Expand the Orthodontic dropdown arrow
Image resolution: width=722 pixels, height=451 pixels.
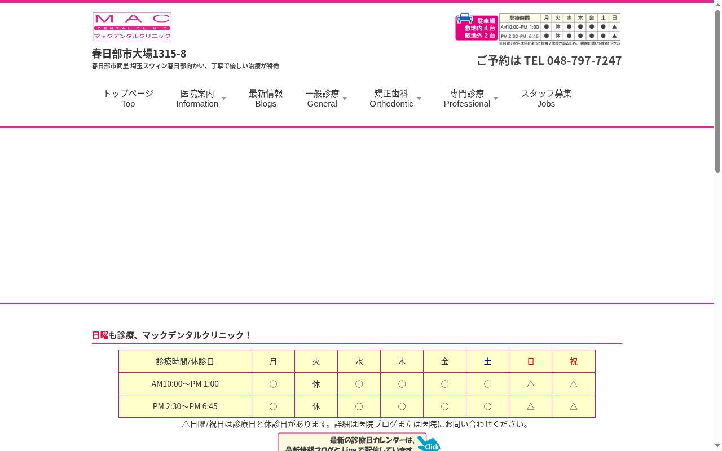pyautogui.click(x=419, y=99)
